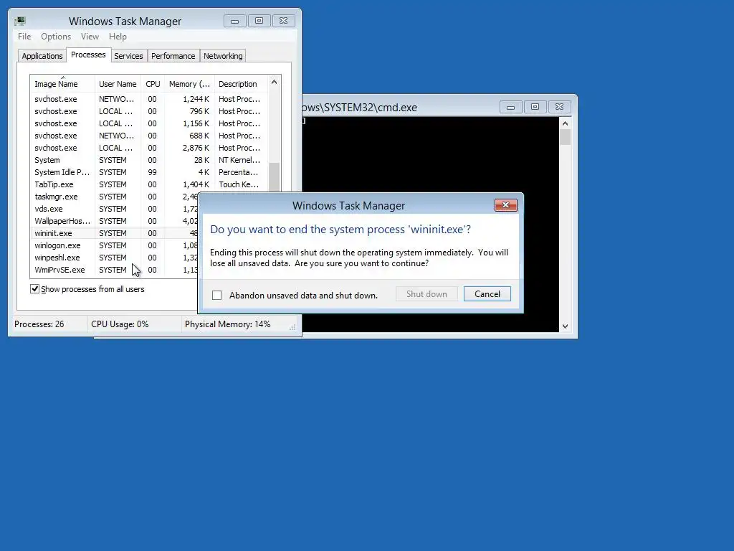Click the Task Manager title bar app icon

click(x=19, y=21)
